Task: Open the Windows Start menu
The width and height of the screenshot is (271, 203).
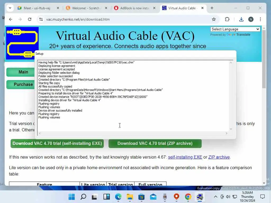Action: click(x=71, y=197)
